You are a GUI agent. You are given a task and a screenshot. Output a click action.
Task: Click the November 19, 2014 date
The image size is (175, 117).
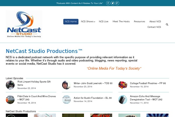coord(139,87)
